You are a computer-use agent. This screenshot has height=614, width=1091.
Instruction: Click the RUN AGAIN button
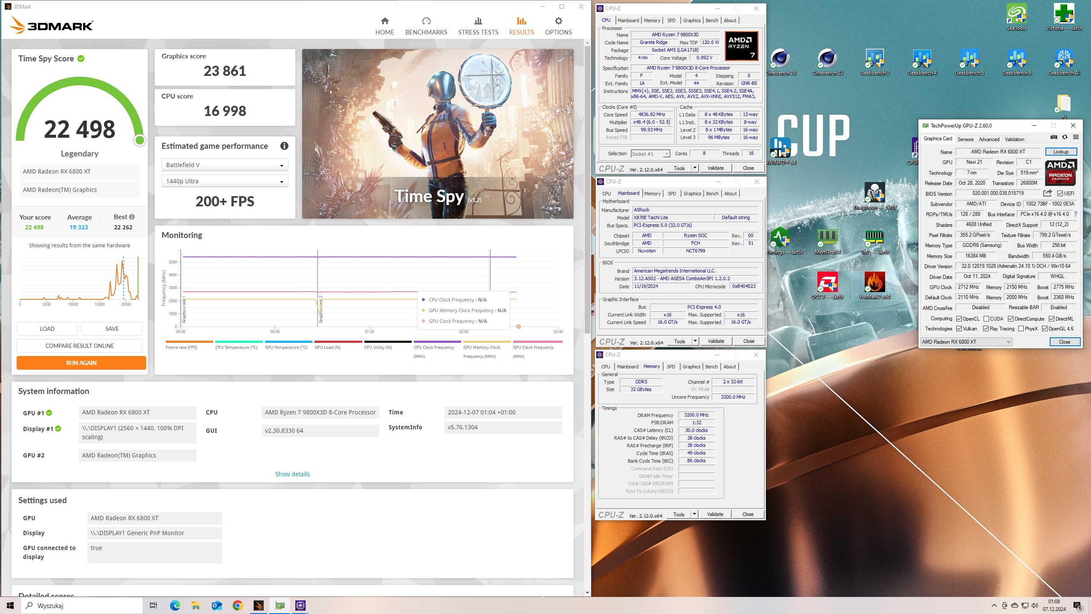click(x=81, y=363)
